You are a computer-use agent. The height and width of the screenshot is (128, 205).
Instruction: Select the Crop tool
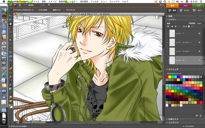click(11, 52)
